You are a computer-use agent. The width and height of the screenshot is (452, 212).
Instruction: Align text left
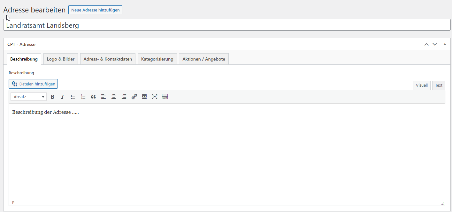103,97
